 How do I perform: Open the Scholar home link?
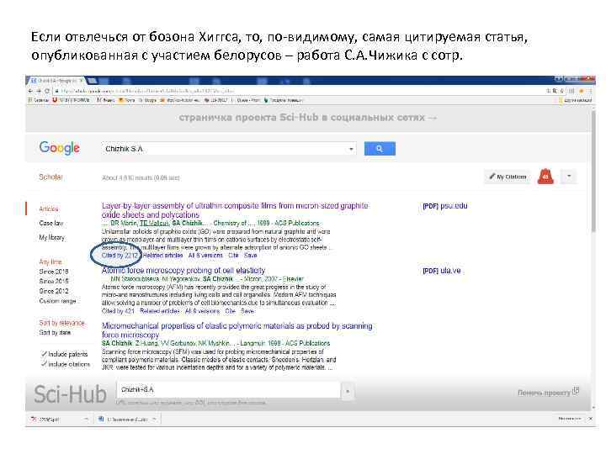[x=50, y=177]
